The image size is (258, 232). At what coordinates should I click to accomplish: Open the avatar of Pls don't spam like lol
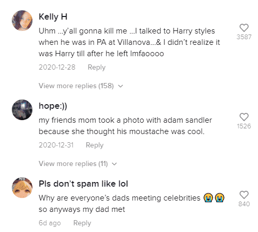(x=22, y=188)
